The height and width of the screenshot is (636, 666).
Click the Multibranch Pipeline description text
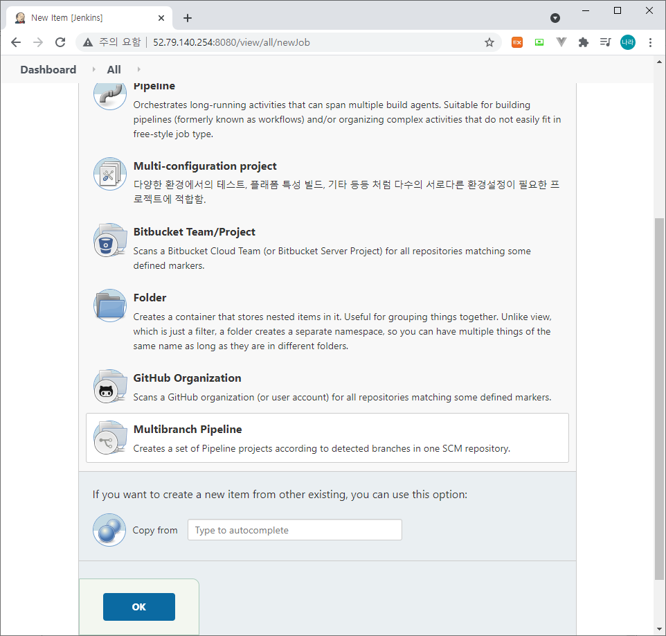pyautogui.click(x=321, y=448)
